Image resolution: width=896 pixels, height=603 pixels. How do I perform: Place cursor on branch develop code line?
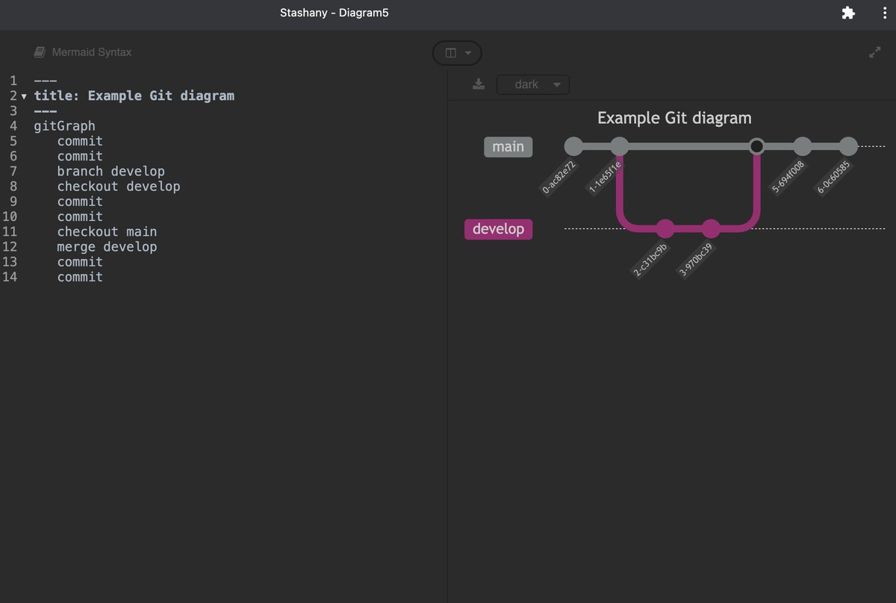coord(111,171)
